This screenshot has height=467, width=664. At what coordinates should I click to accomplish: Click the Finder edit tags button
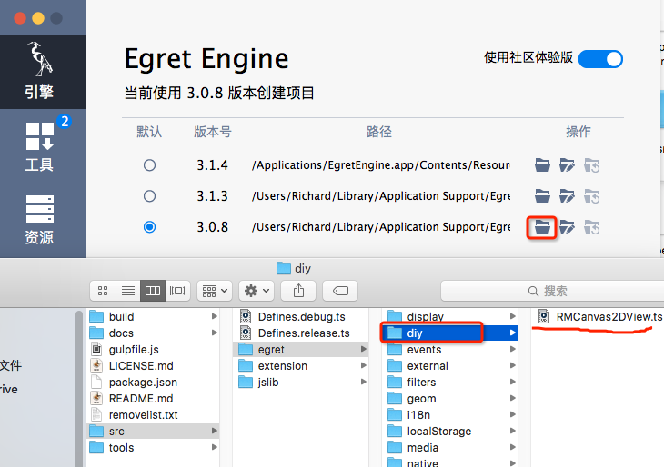point(340,291)
